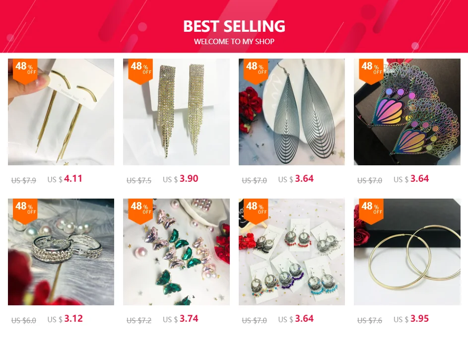The height and width of the screenshot is (349, 468).
Task: Open the black teardrop wire earrings thumbnail
Action: [x=292, y=112]
